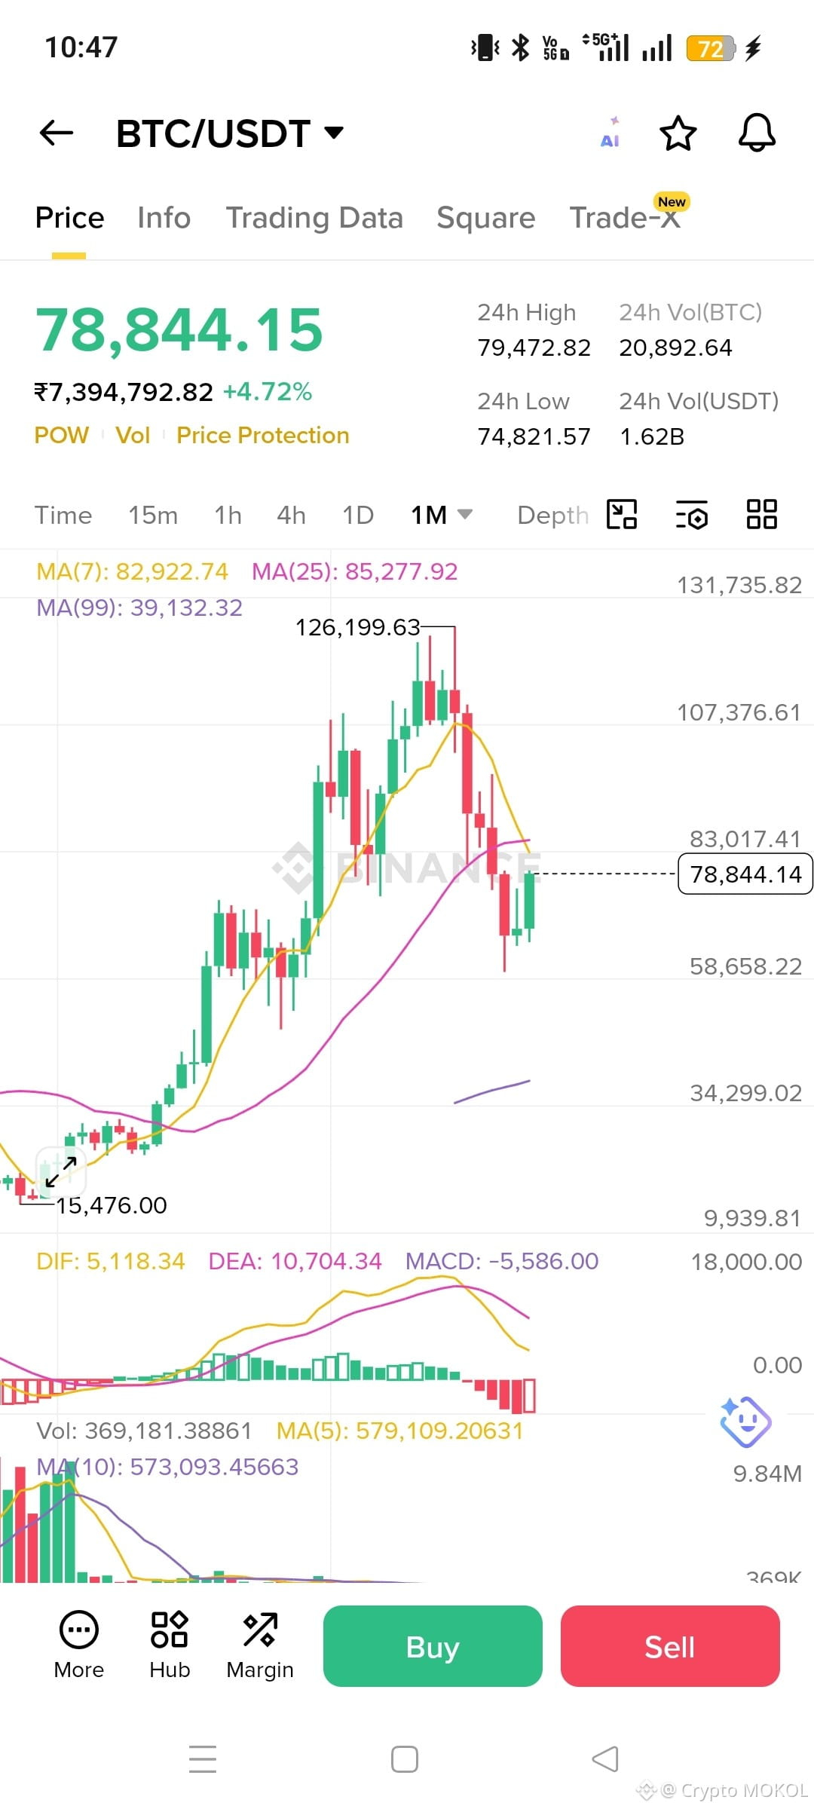Screen dimensions: 814x1809
Task: Switch to the Price tab
Action: [x=69, y=218]
